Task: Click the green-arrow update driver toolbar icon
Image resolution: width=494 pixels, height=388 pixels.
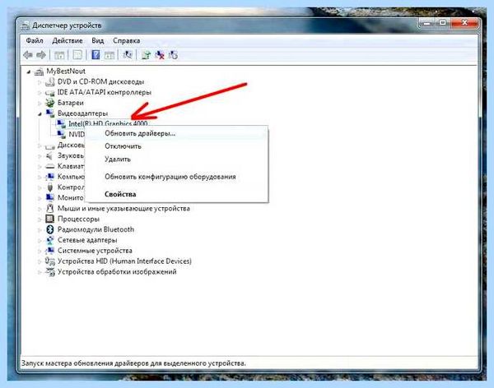Action: tap(146, 55)
